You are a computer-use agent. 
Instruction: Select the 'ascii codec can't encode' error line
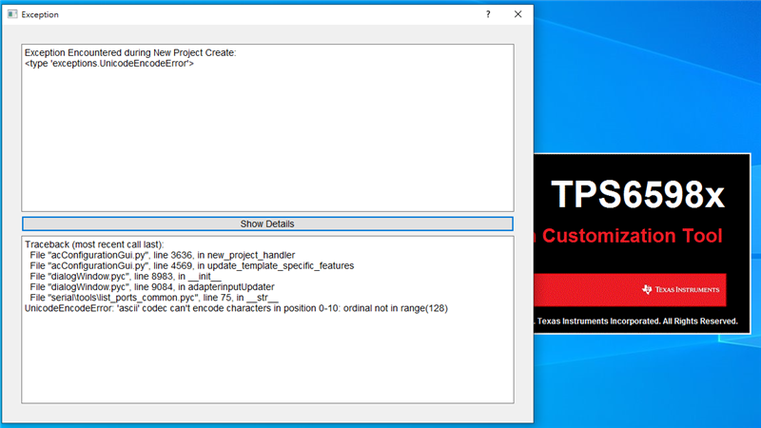coord(236,308)
